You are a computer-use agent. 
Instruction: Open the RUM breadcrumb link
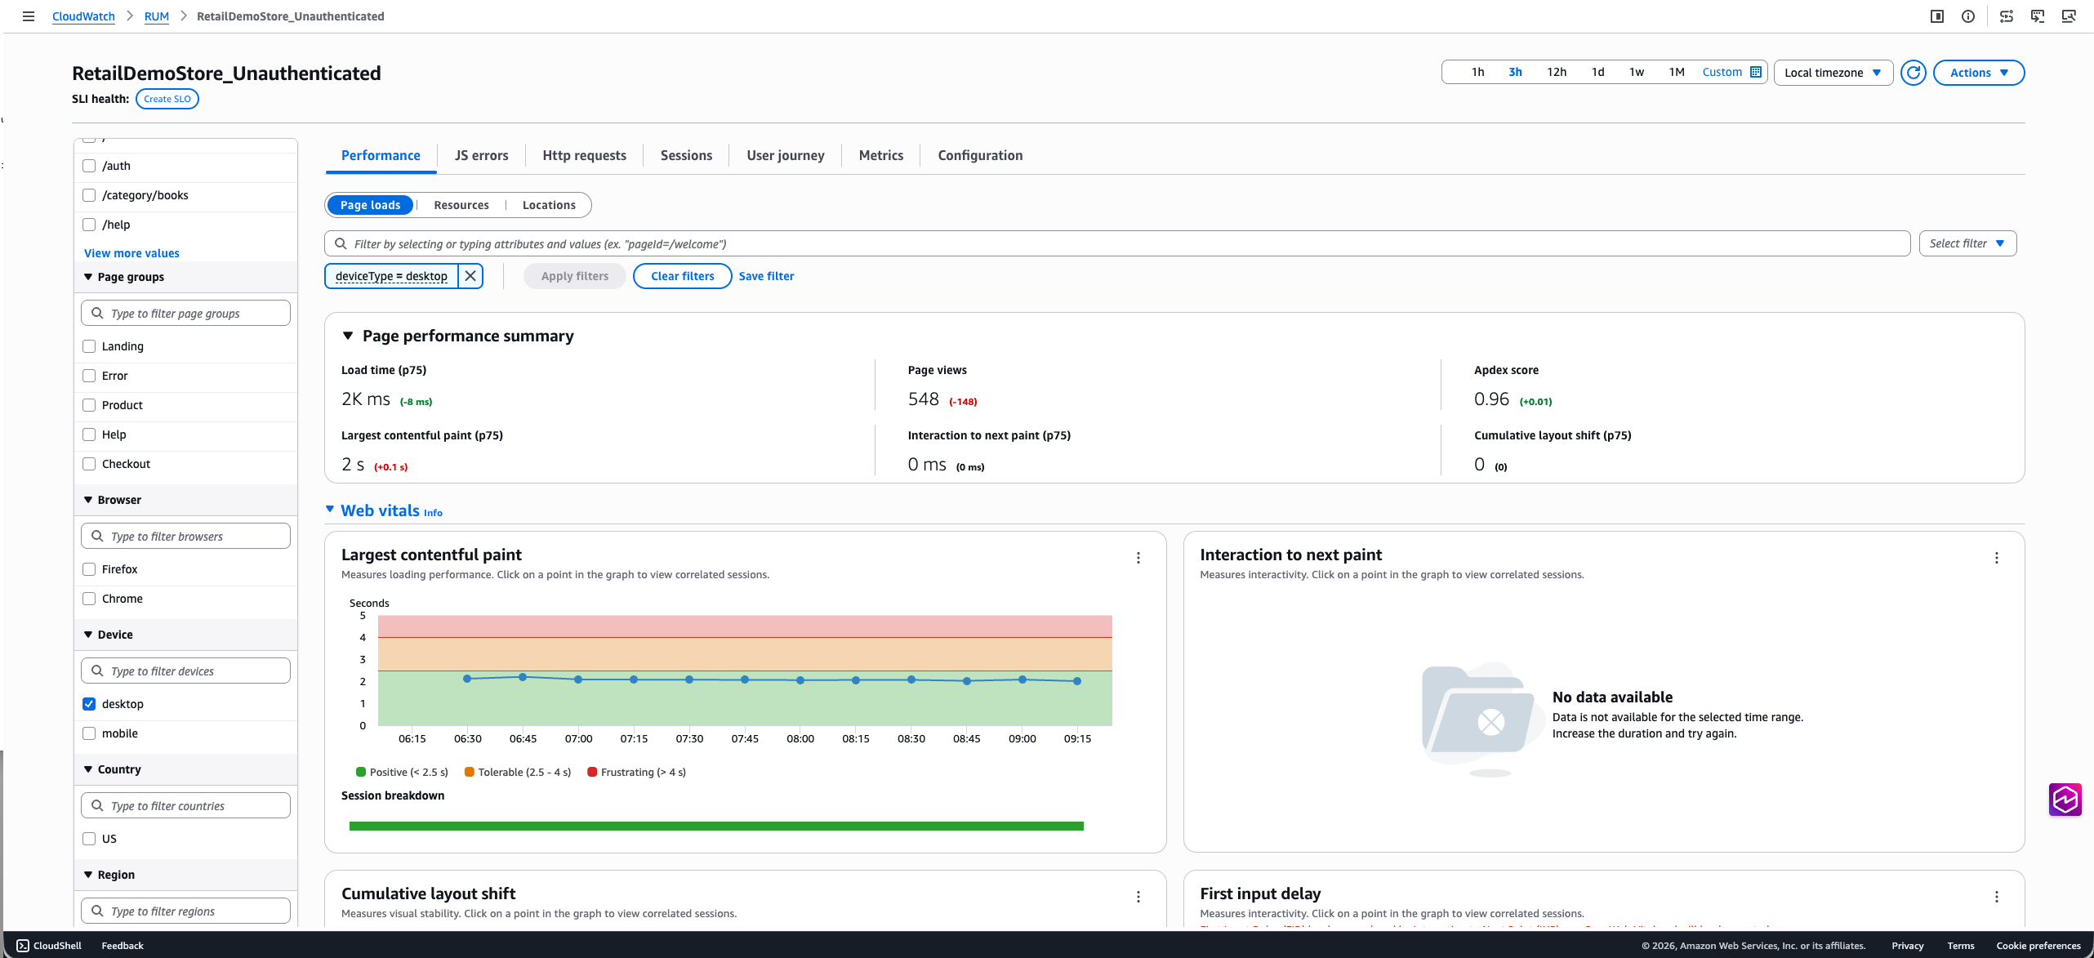click(x=157, y=16)
